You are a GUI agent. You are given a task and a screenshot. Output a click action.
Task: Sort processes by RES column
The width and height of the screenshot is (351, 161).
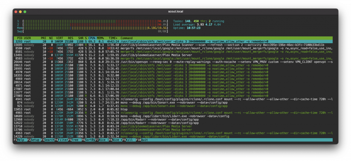(x=71, y=38)
